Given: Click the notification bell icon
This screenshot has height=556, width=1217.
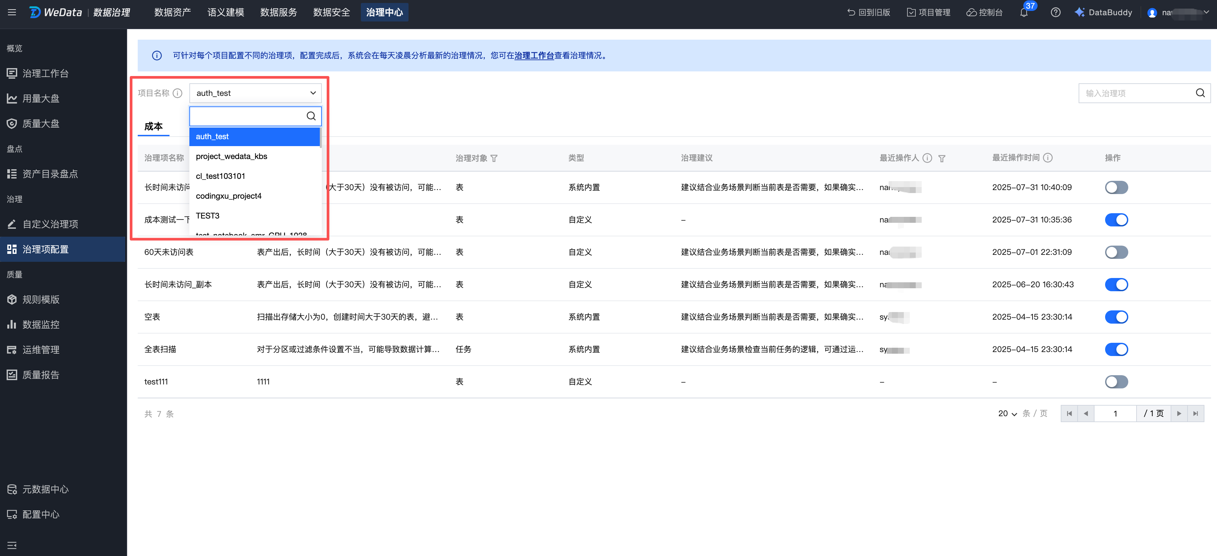Looking at the screenshot, I should click(x=1023, y=13).
